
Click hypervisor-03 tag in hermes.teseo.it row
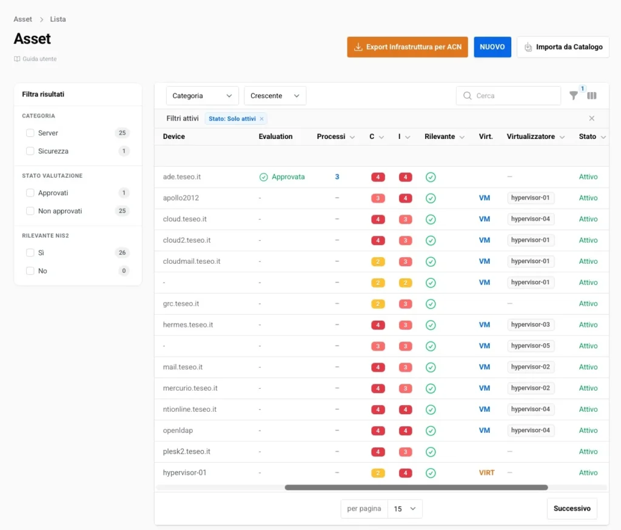tap(530, 325)
